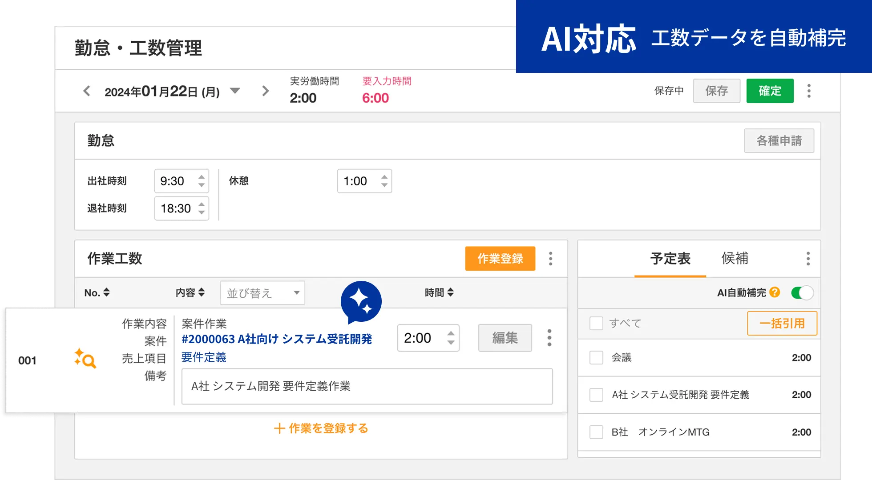Toggle the AI自動補完 switch

802,293
